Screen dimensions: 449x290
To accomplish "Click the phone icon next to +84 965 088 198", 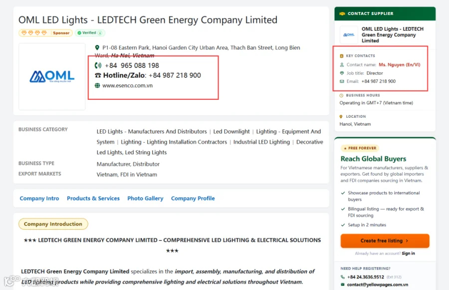I will pos(98,65).
